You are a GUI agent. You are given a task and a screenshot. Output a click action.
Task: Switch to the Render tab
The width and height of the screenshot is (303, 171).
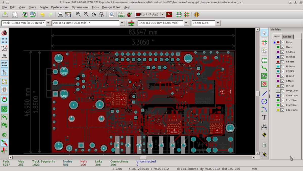tap(287, 37)
